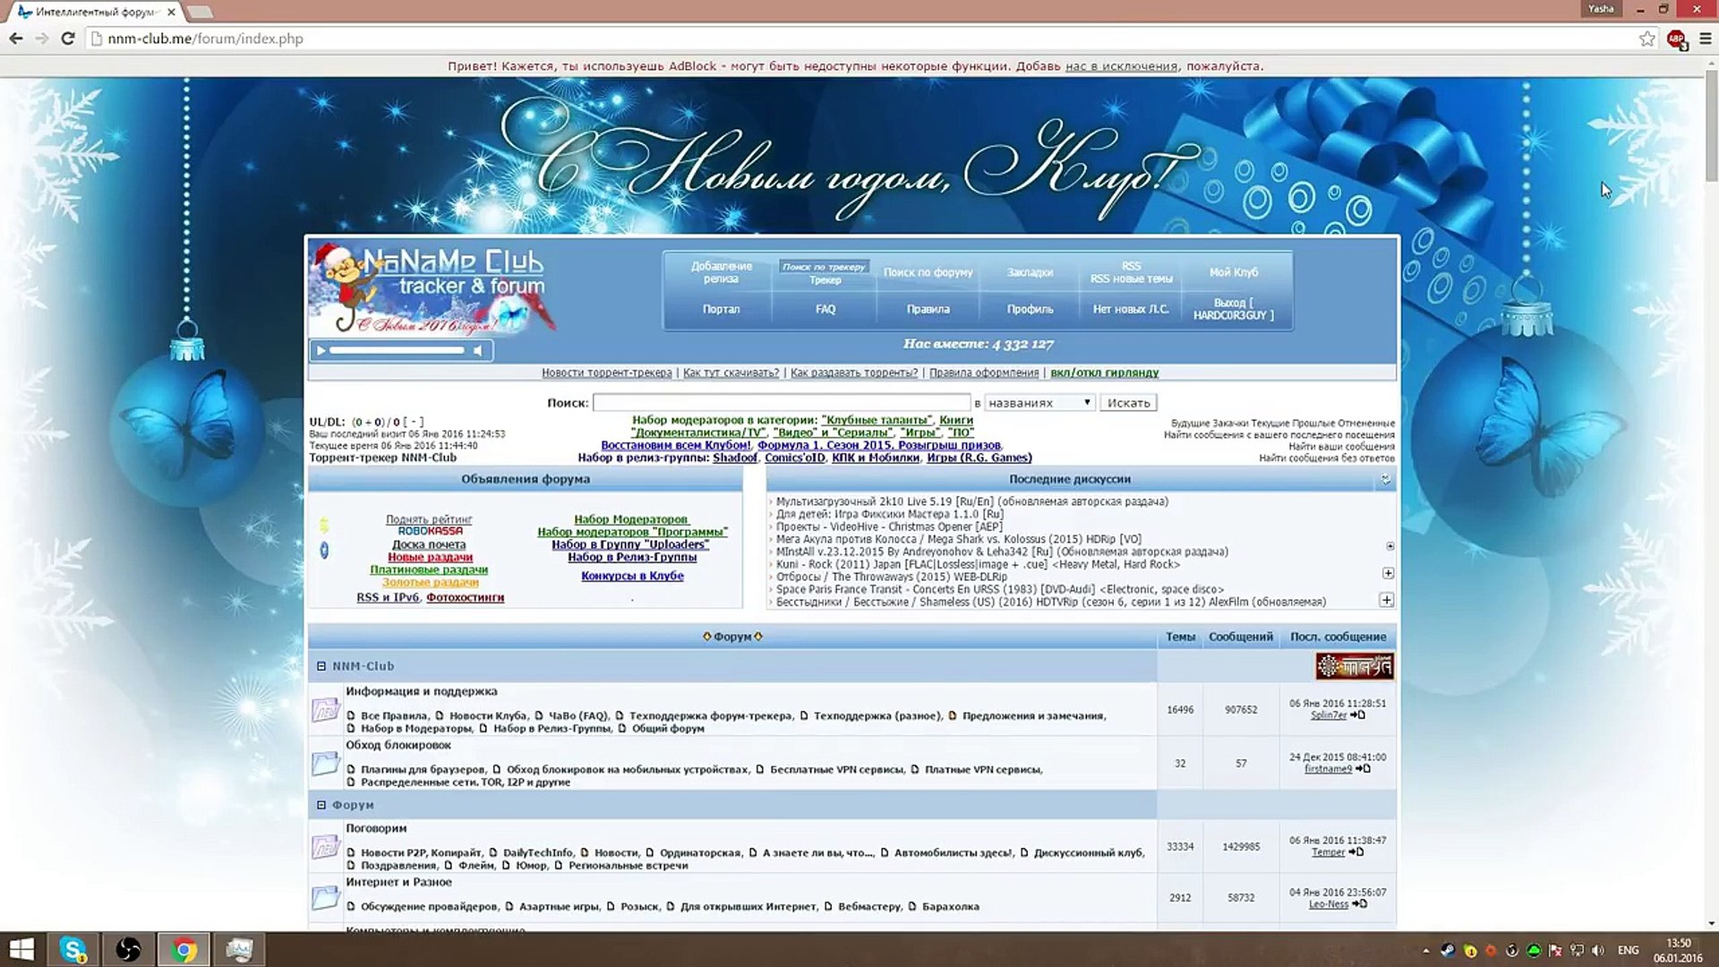The height and width of the screenshot is (967, 1719).
Task: Open the 'нас в исключения' AdBlock link
Action: (x=1121, y=66)
